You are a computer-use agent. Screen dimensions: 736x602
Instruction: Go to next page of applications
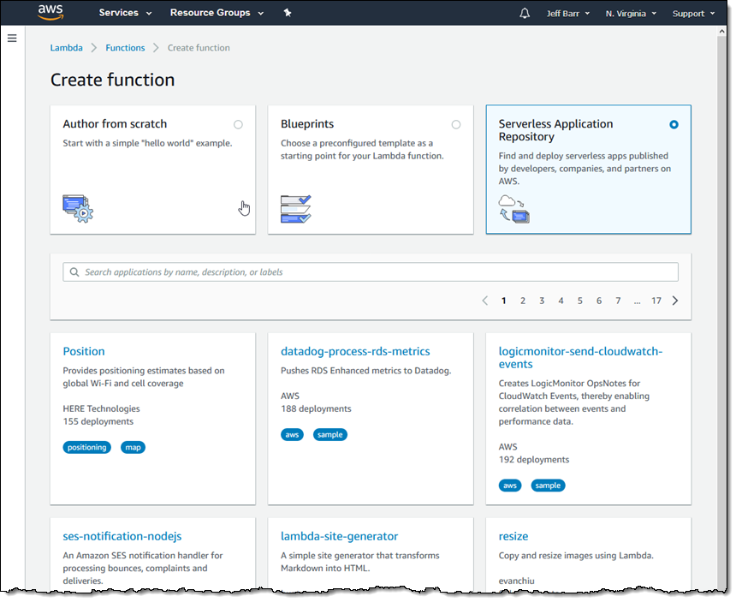(675, 301)
